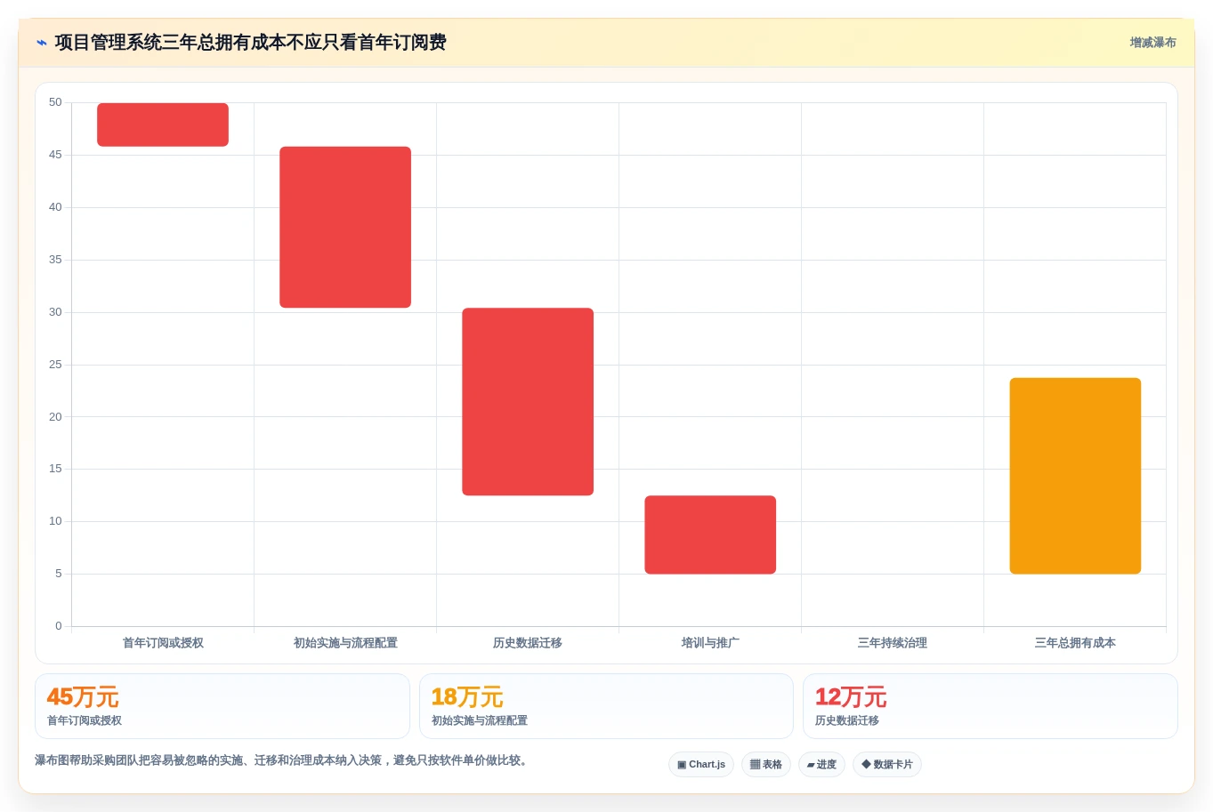Click x-axis label 初始实施与流程配置

coord(345,643)
